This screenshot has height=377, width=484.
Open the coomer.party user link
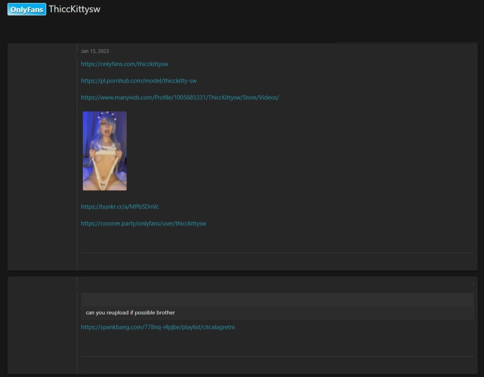point(144,224)
